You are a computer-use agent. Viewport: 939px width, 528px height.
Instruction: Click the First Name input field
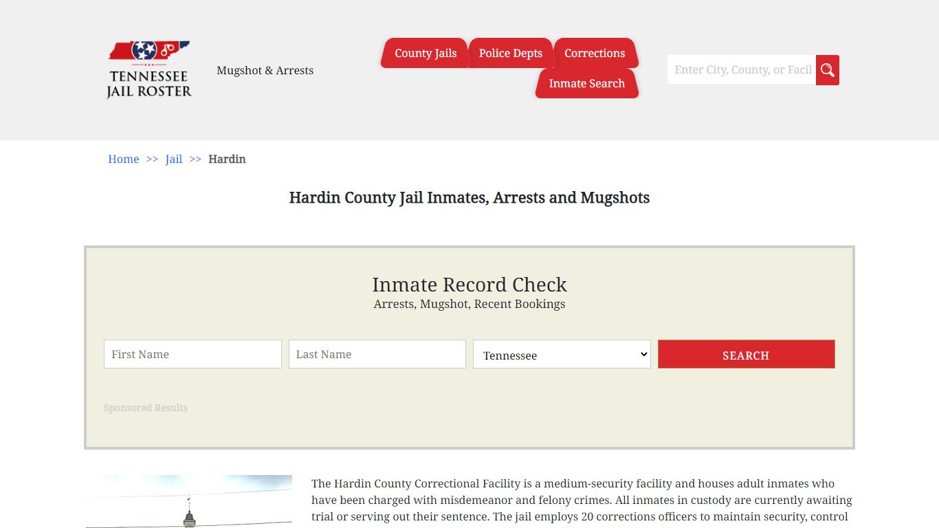pyautogui.click(x=192, y=354)
